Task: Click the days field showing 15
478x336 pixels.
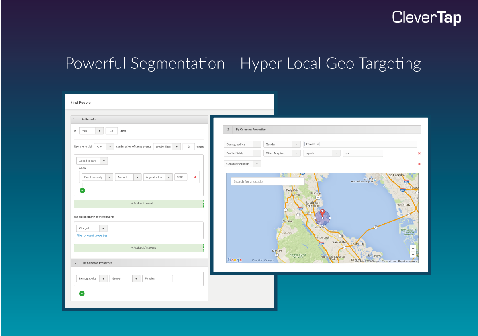Action: pyautogui.click(x=111, y=130)
